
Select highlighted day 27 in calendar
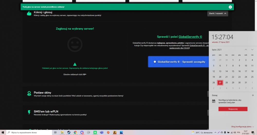pos(220,83)
